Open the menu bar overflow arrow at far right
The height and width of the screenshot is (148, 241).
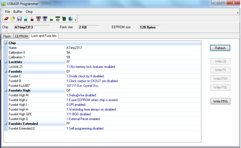[x=238, y=13]
